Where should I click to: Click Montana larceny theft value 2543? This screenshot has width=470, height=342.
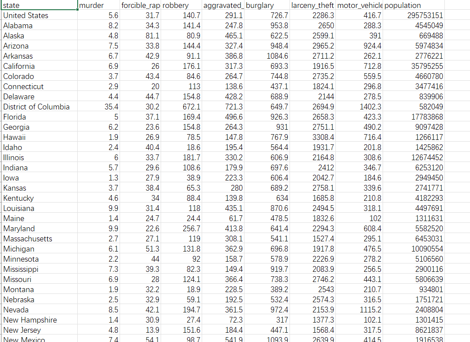[312, 289]
